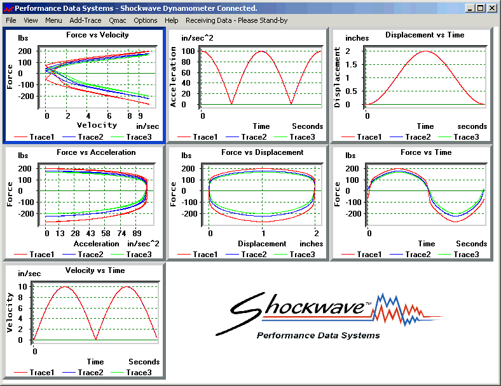This screenshot has height=386, width=501.
Task: Click Trace3 legend in Force vs Velocity graph
Action: coord(131,137)
